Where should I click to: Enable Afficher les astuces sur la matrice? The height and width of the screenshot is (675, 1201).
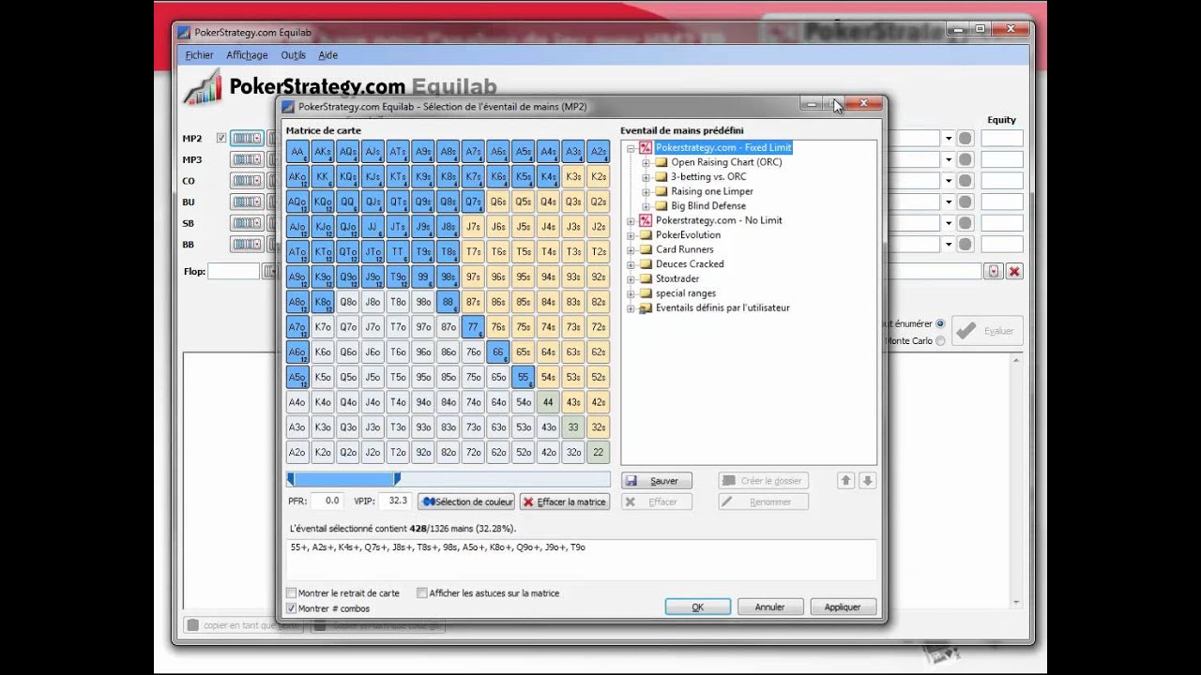click(x=422, y=593)
